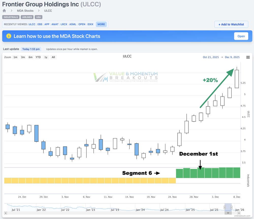Viewport: 254px width, 219px height.
Task: Go to MDA Stocks breadcrumb
Action: (25, 11)
